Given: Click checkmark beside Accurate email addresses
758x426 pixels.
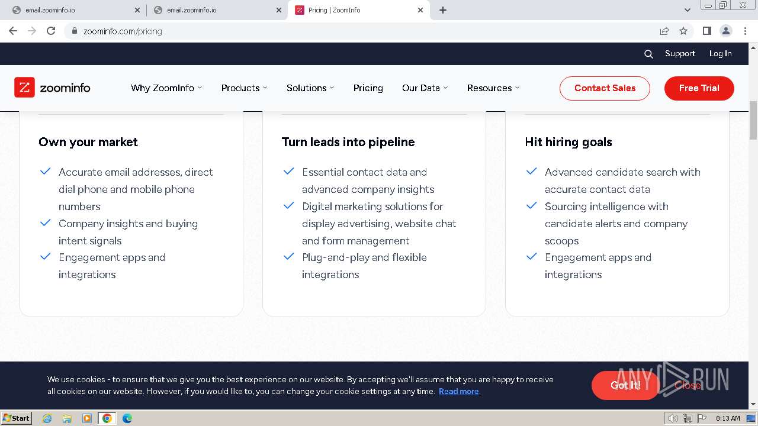Looking at the screenshot, I should click(x=45, y=172).
